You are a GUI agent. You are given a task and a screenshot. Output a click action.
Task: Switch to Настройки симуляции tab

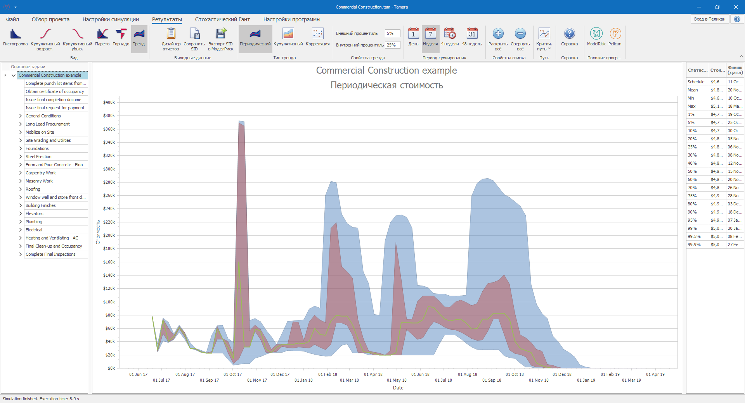(111, 19)
